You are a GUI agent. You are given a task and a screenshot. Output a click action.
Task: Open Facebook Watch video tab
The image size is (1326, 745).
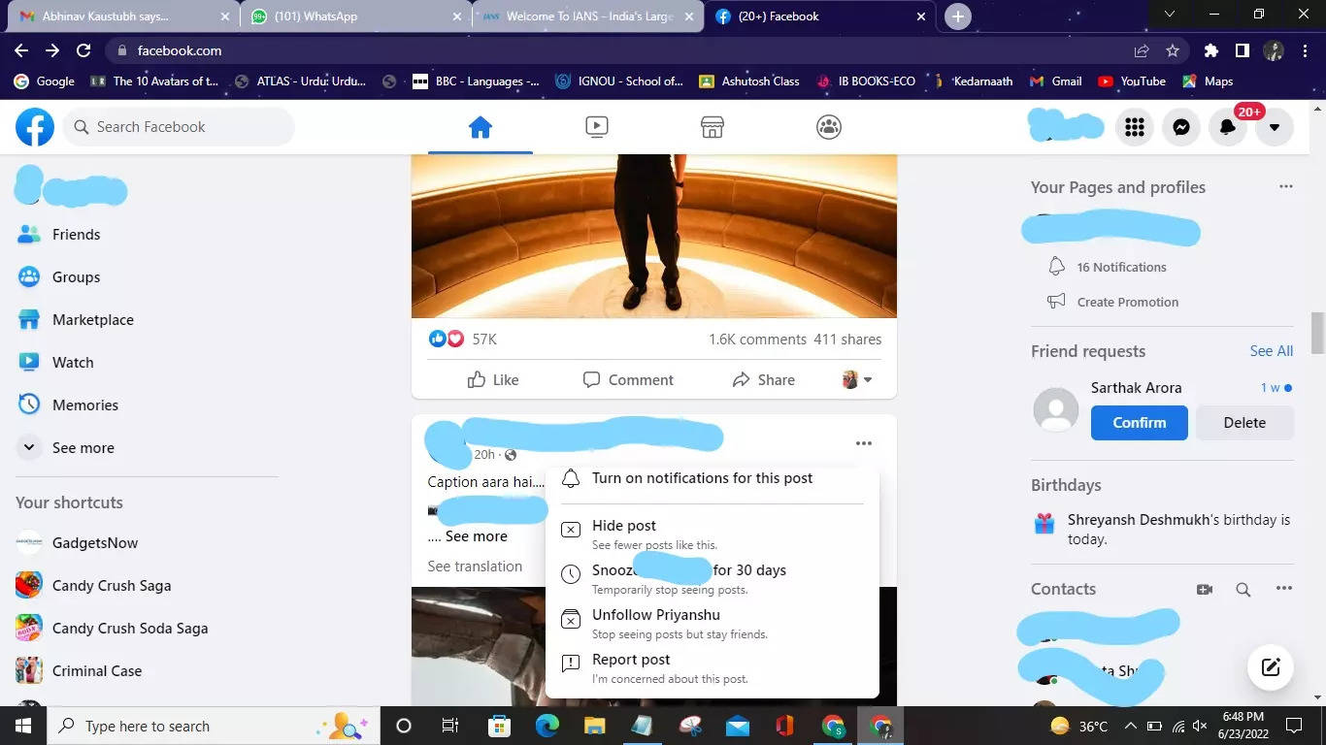(x=597, y=127)
